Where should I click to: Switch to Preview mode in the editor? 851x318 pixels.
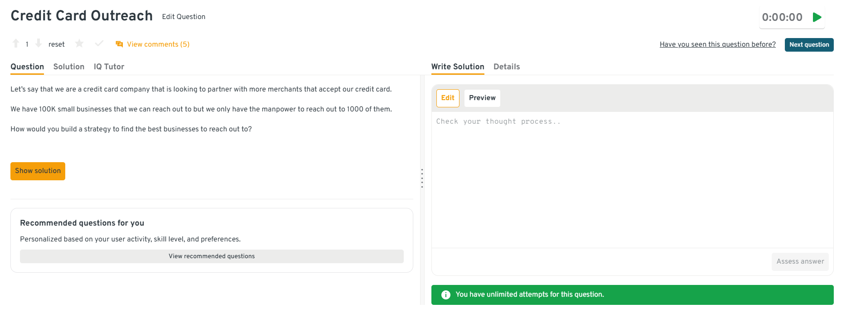[482, 98]
